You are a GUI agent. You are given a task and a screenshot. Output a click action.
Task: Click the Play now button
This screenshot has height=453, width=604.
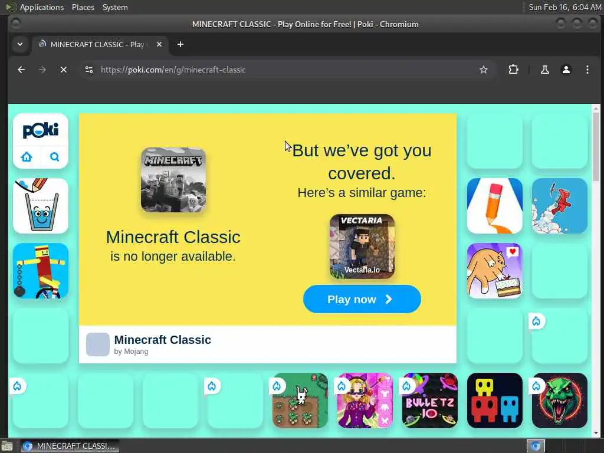point(362,299)
